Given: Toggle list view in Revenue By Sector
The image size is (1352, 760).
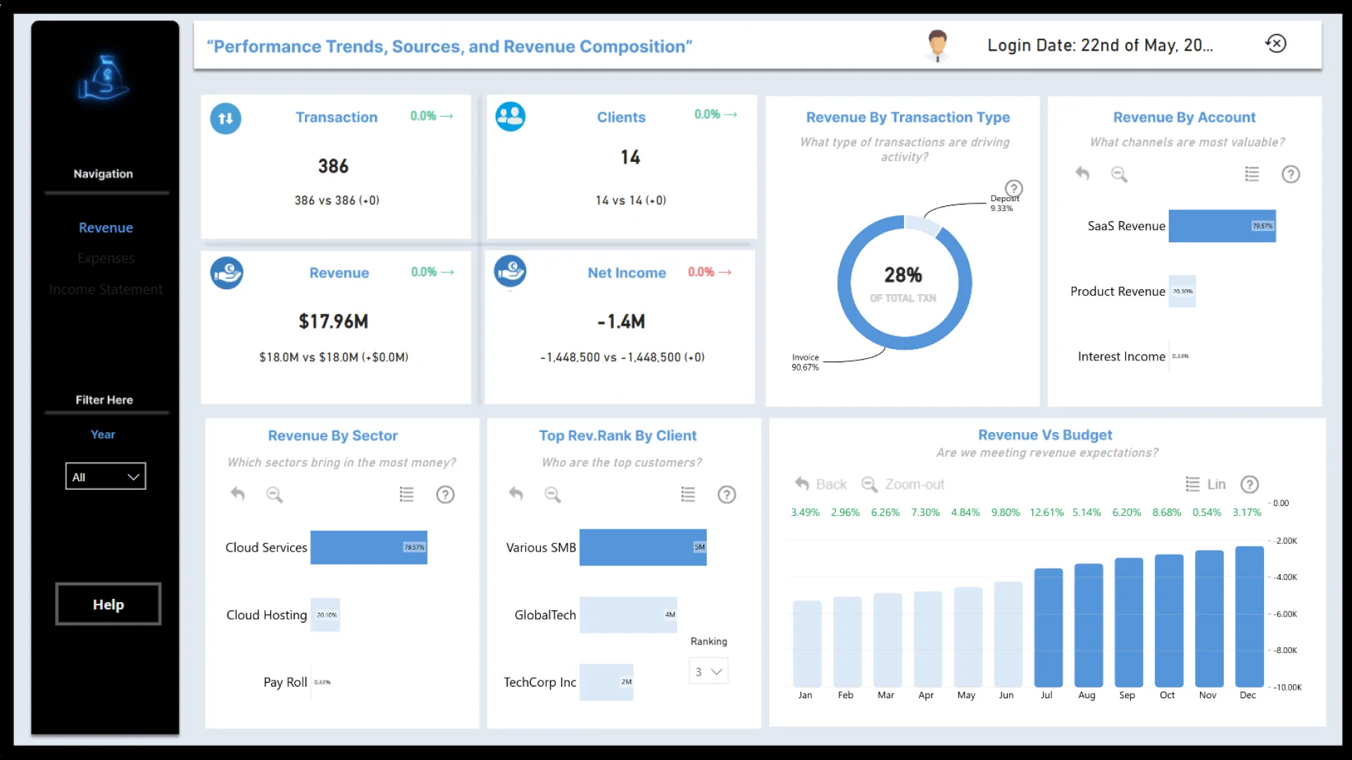Looking at the screenshot, I should coord(406,495).
